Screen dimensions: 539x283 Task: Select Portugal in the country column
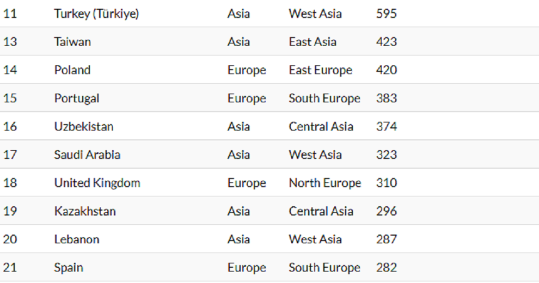[77, 99]
